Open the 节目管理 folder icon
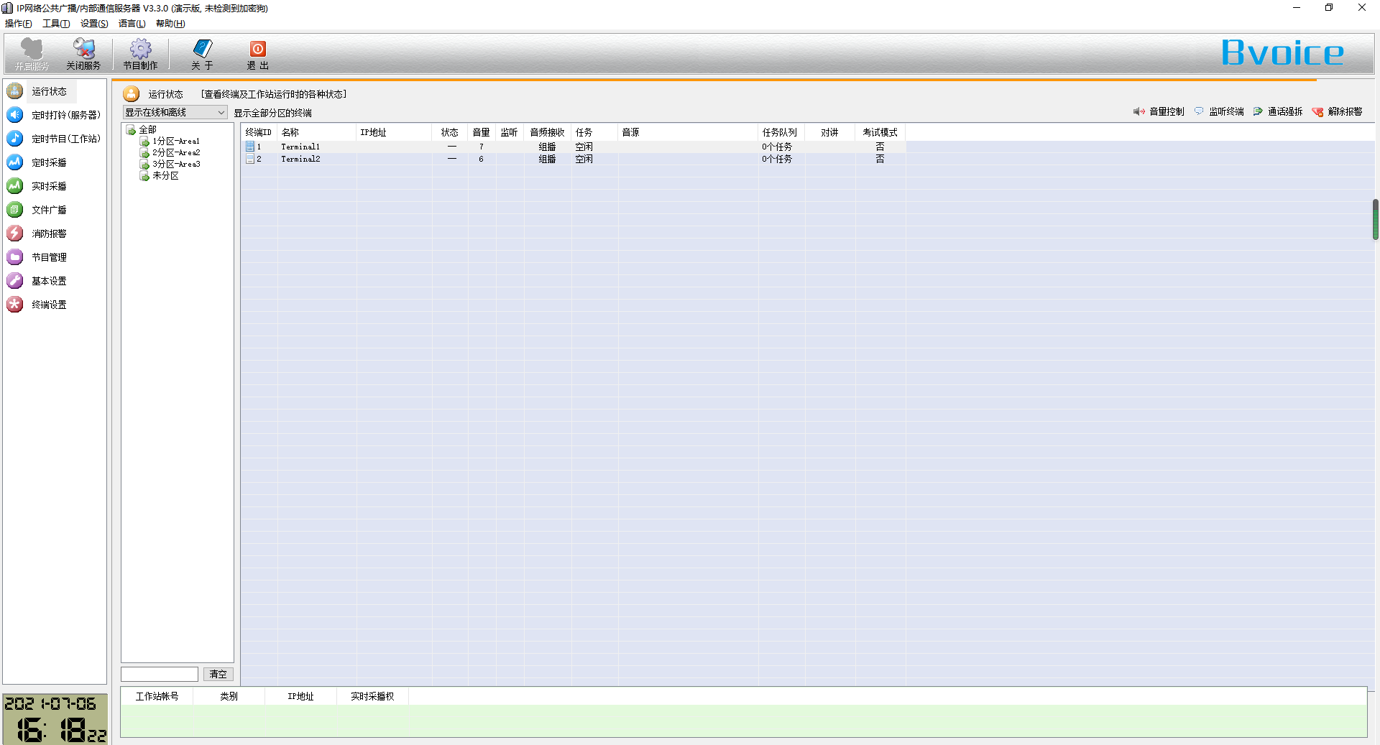 [x=15, y=257]
